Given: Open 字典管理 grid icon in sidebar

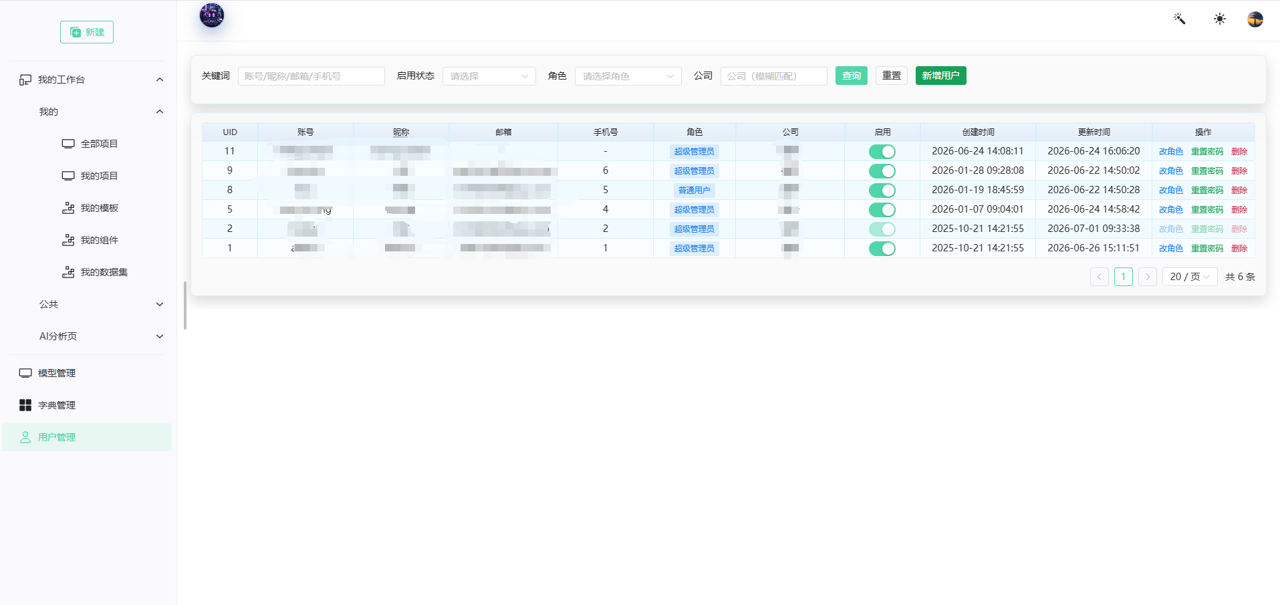Looking at the screenshot, I should point(25,405).
